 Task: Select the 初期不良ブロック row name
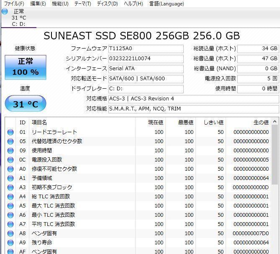pos(52,187)
